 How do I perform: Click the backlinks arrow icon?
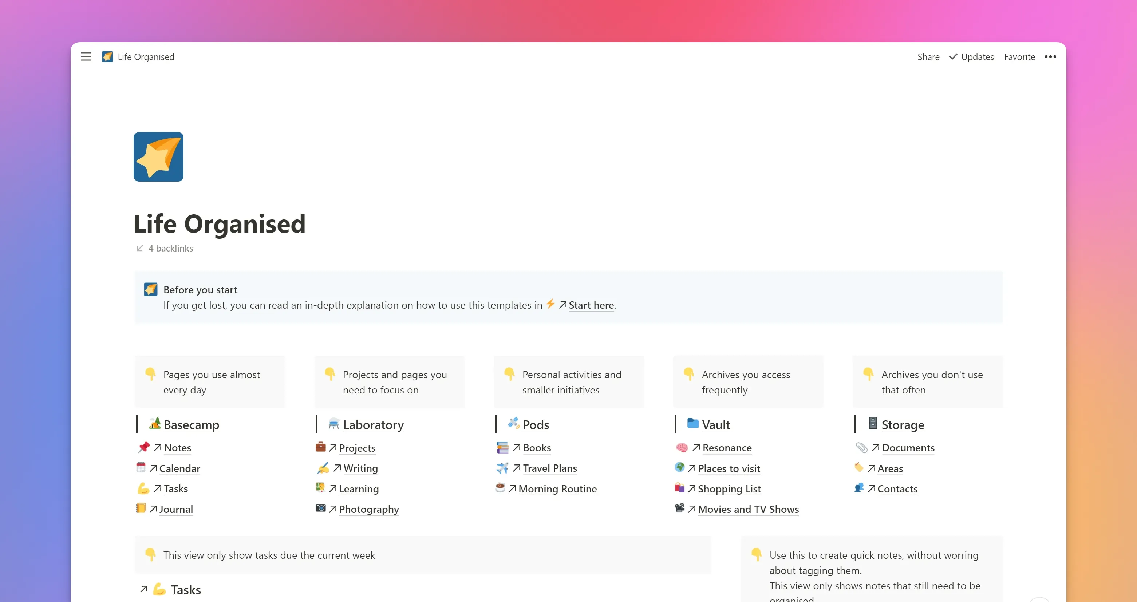(140, 248)
